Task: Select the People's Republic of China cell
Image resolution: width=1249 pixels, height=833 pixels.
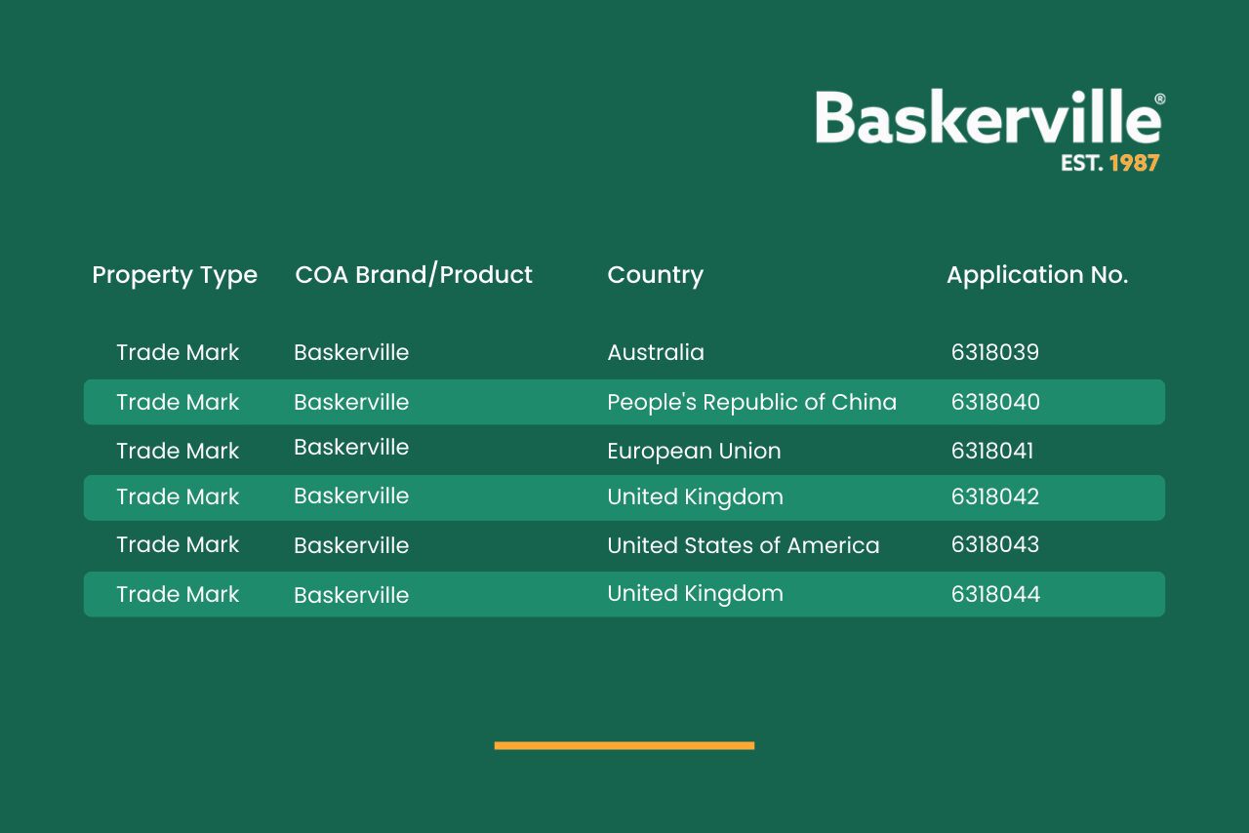Action: point(751,402)
